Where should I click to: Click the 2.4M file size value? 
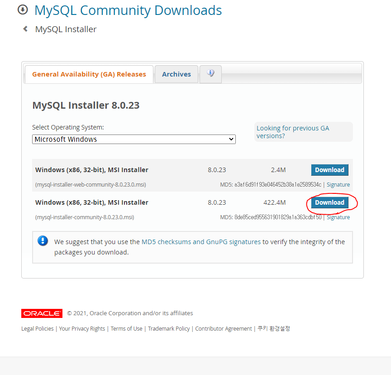pyautogui.click(x=278, y=170)
